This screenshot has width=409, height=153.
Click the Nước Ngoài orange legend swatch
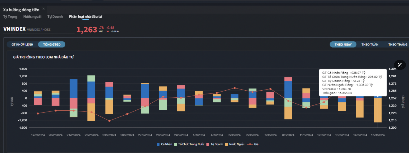(227, 144)
